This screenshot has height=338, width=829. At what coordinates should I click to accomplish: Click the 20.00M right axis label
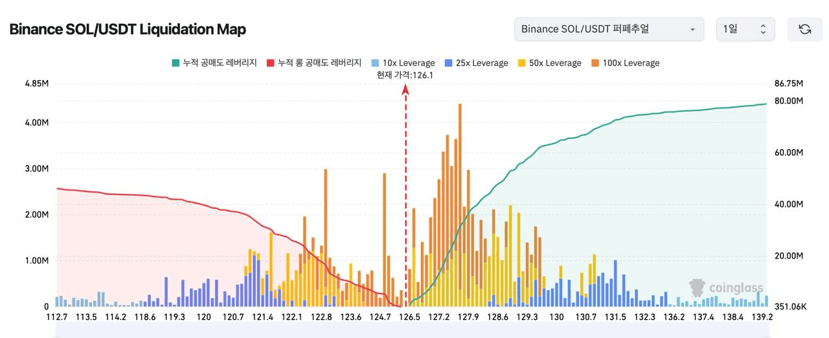[789, 255]
